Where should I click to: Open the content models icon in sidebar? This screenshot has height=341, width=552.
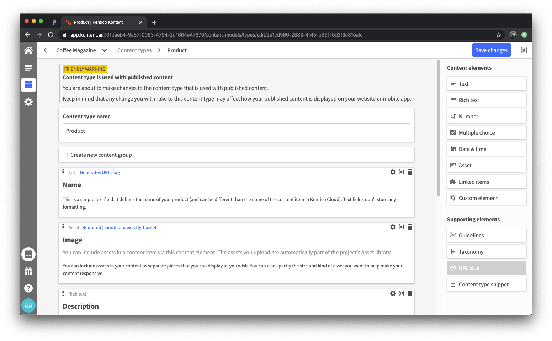pyautogui.click(x=28, y=85)
